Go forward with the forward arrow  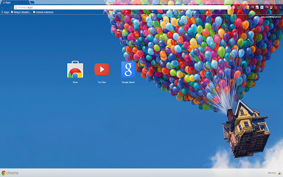tap(7, 8)
